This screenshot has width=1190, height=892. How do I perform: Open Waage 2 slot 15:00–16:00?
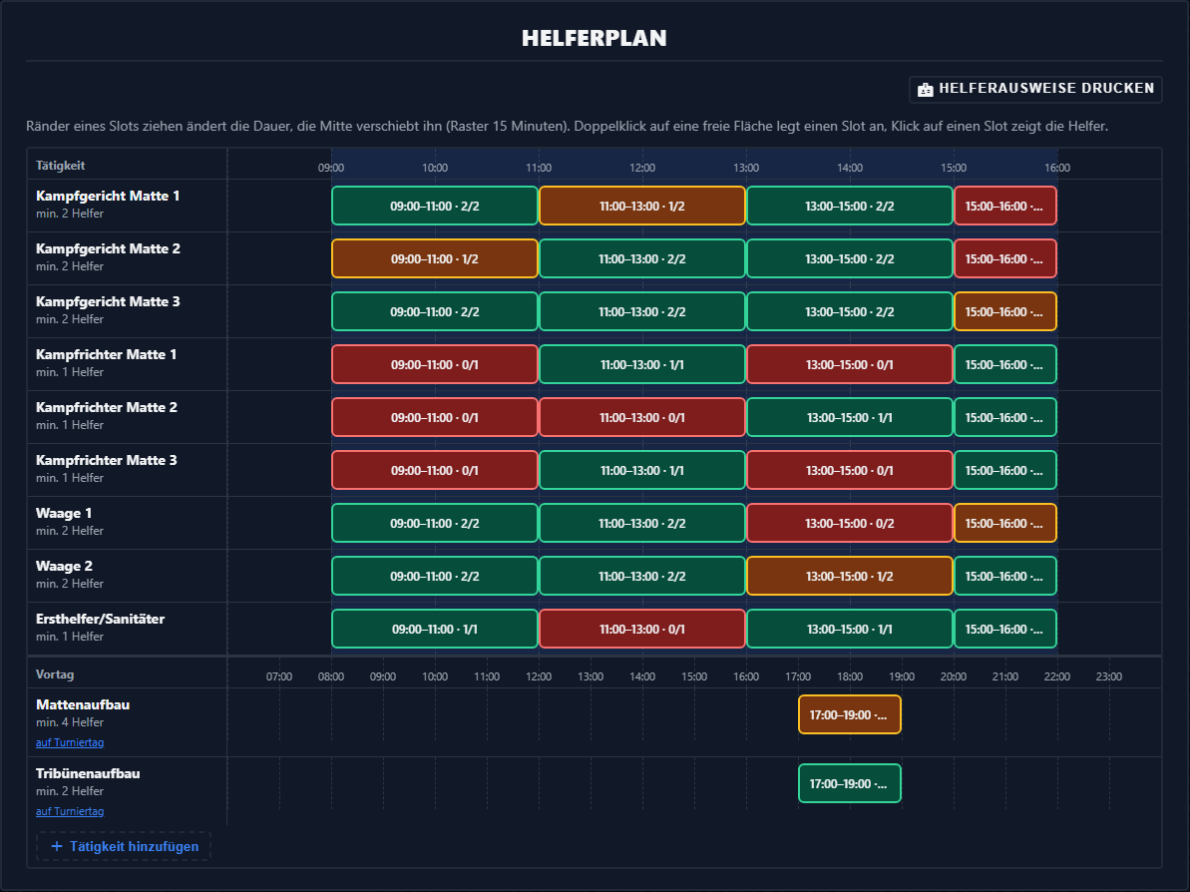pyautogui.click(x=1004, y=576)
